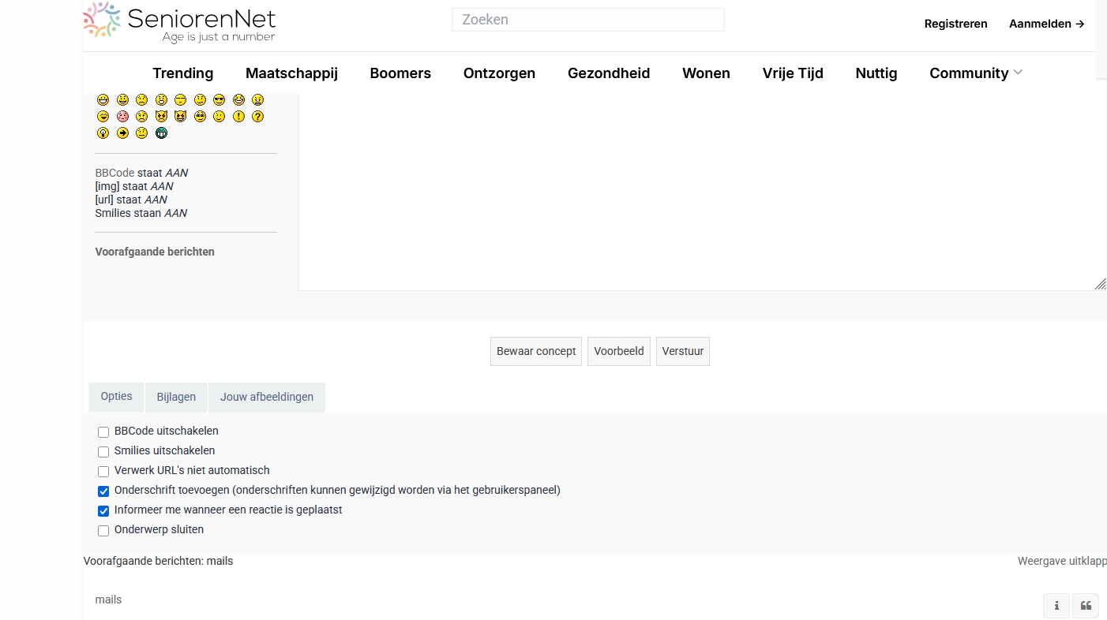Click the info icon on the mails post

point(1056,606)
